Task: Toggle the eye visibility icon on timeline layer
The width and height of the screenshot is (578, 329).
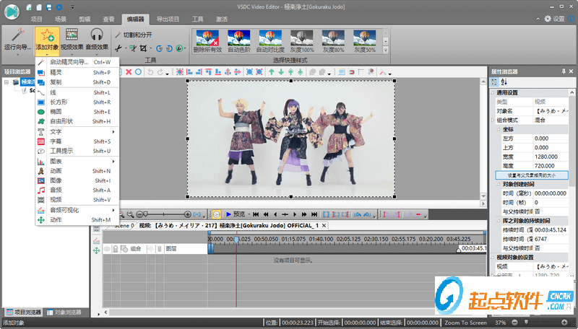Action: click(x=108, y=248)
